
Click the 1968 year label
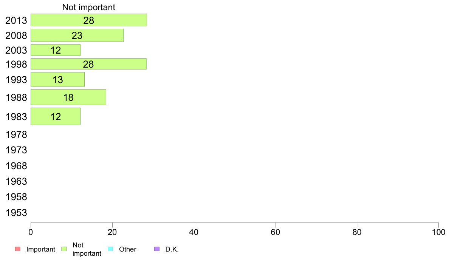[x=16, y=166]
